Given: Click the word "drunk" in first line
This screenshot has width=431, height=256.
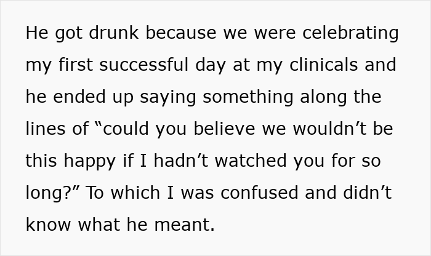Looking at the screenshot, I should pyautogui.click(x=114, y=33).
